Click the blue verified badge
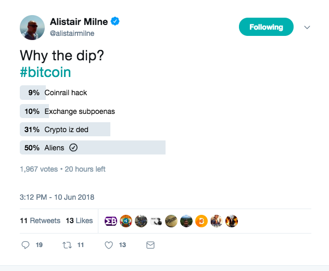The width and height of the screenshot is (329, 271). coord(116,22)
